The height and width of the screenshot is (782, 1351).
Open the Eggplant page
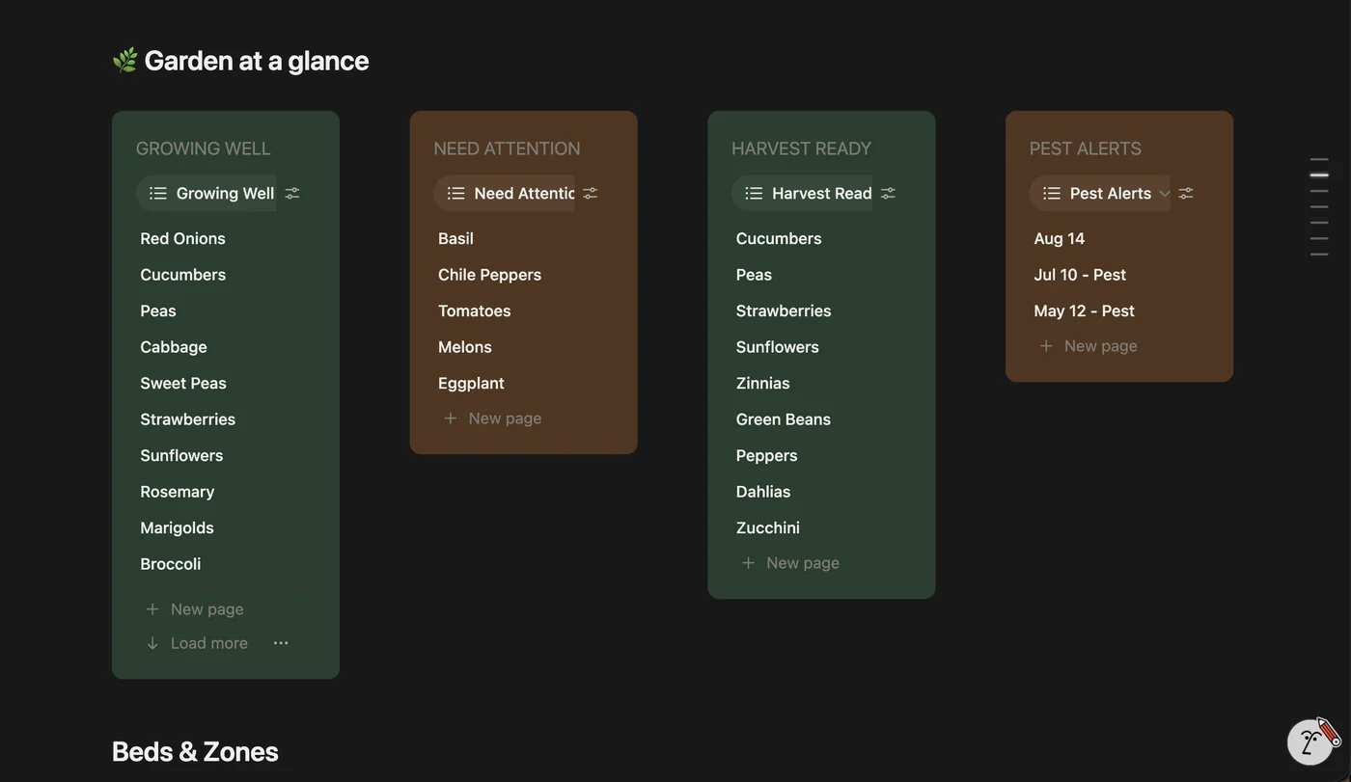(x=472, y=383)
